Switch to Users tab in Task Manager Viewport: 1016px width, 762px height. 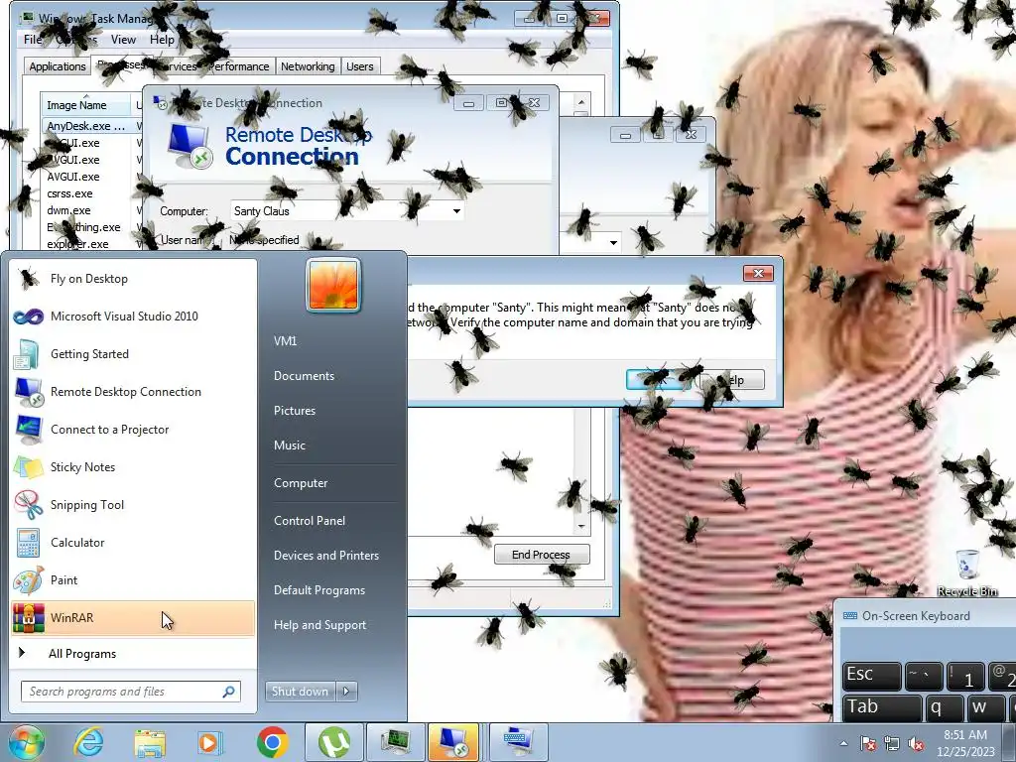[x=359, y=66]
